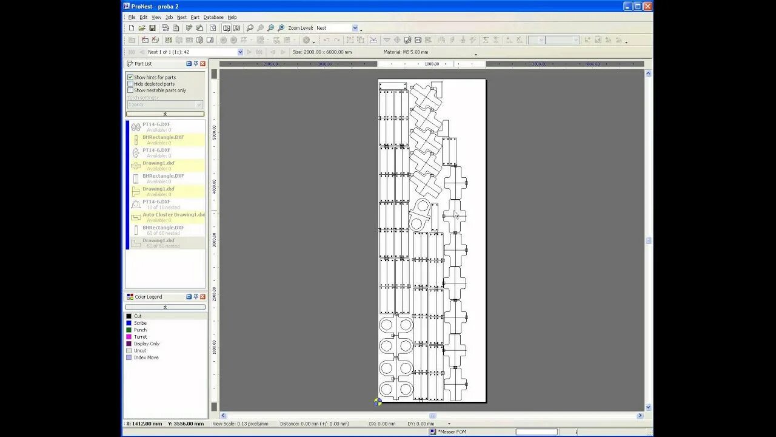Open toolbar options arrow beside Zoom Level
The width and height of the screenshot is (776, 437).
pyautogui.click(x=361, y=30)
